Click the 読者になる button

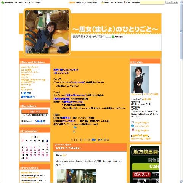pos(35,111)
